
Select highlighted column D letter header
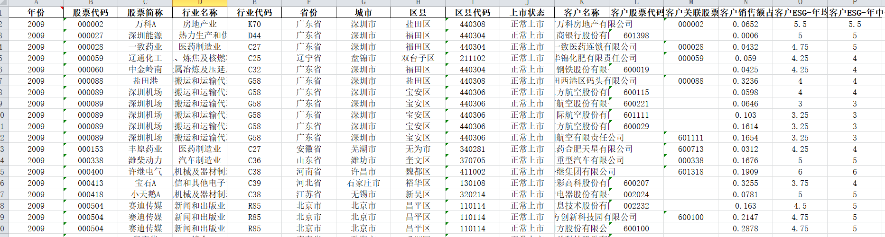pyautogui.click(x=200, y=3)
